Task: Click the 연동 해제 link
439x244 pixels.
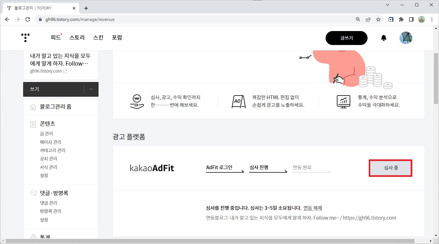Action: 313,208
